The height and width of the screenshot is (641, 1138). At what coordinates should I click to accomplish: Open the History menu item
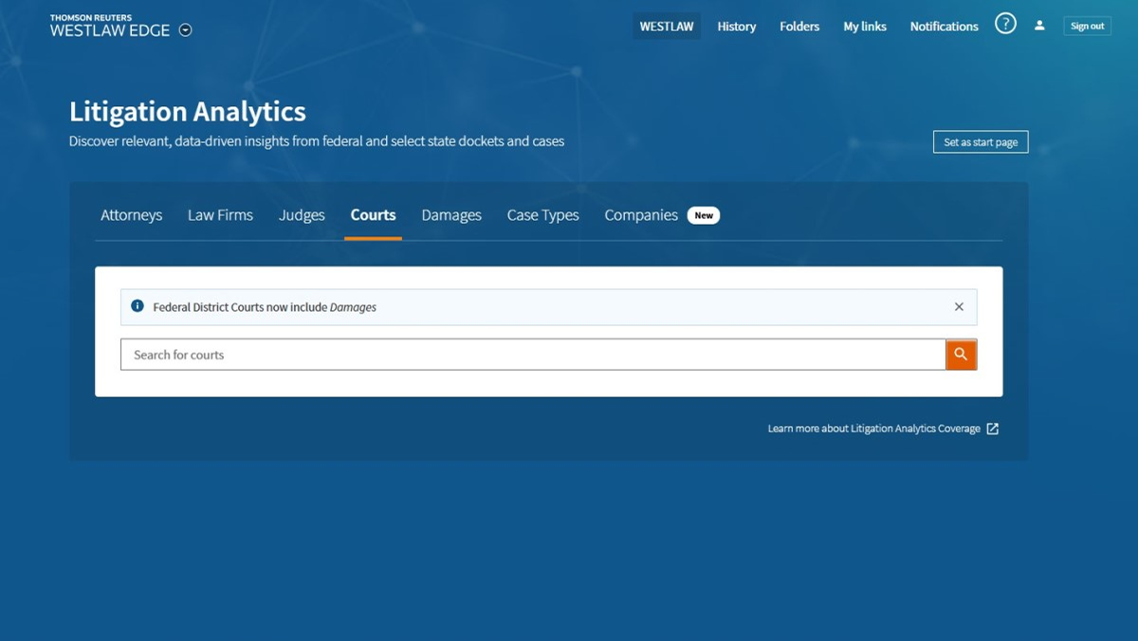coord(736,27)
